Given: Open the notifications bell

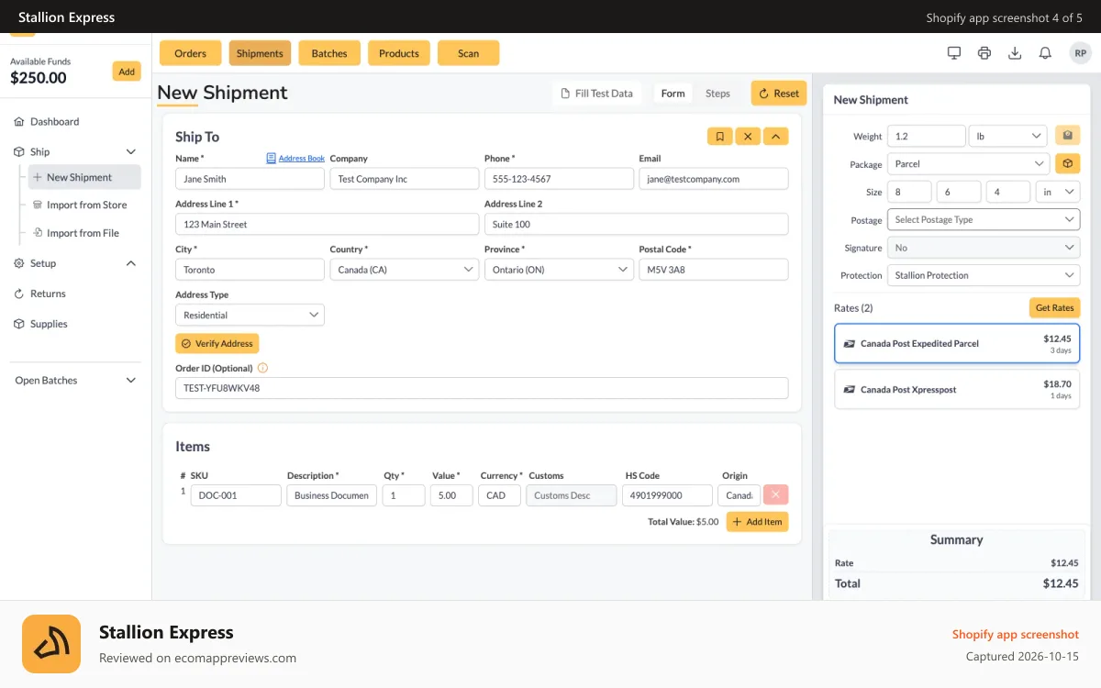Looking at the screenshot, I should 1045,53.
